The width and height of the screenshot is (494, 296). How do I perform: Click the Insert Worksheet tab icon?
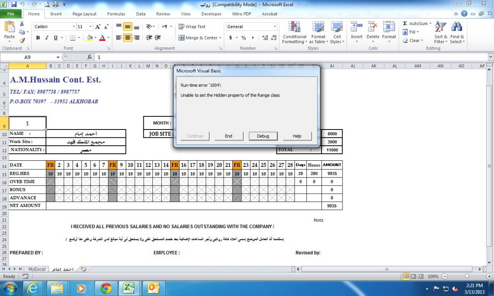point(84,269)
